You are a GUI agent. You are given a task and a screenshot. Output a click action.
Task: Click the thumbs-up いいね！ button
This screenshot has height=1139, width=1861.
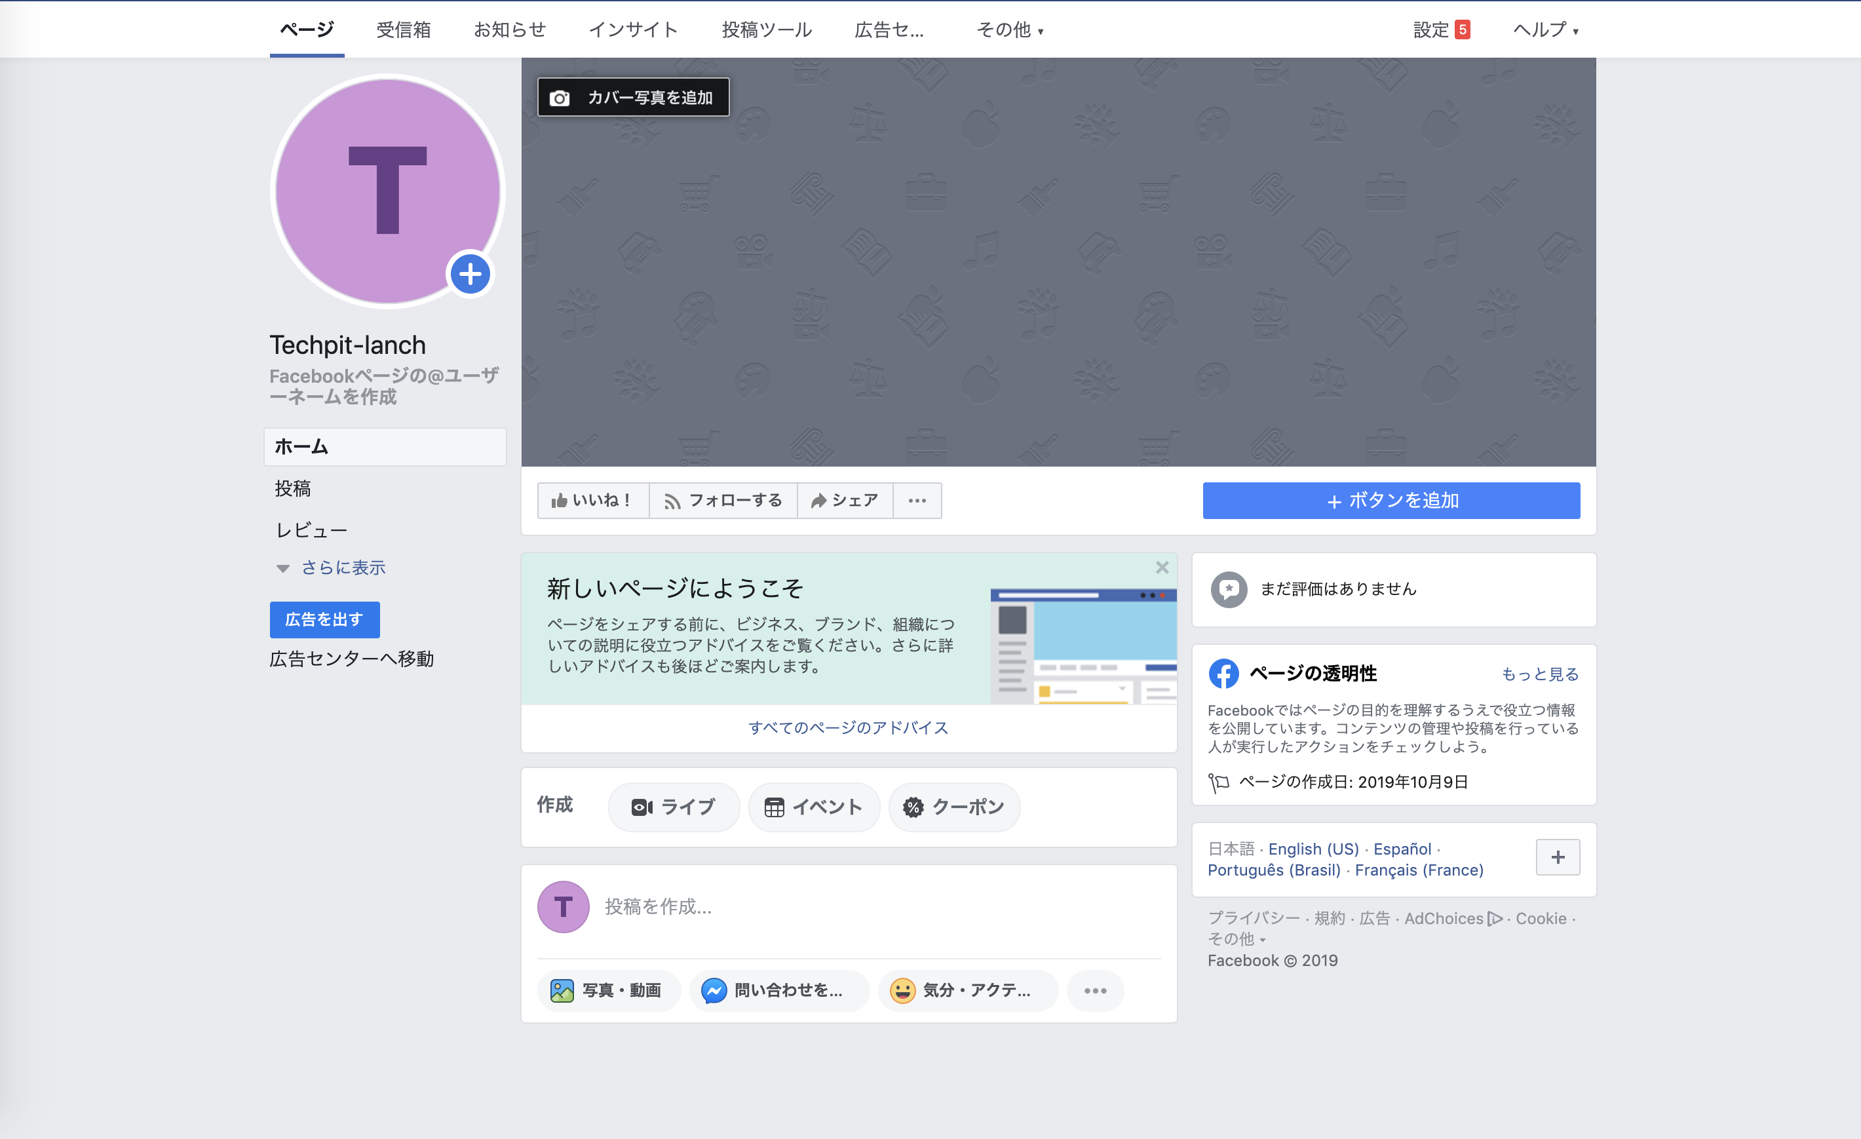coord(593,500)
